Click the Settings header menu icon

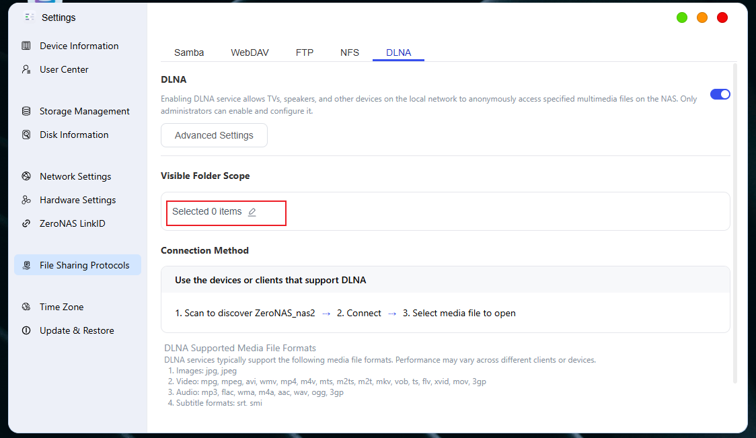click(x=30, y=17)
